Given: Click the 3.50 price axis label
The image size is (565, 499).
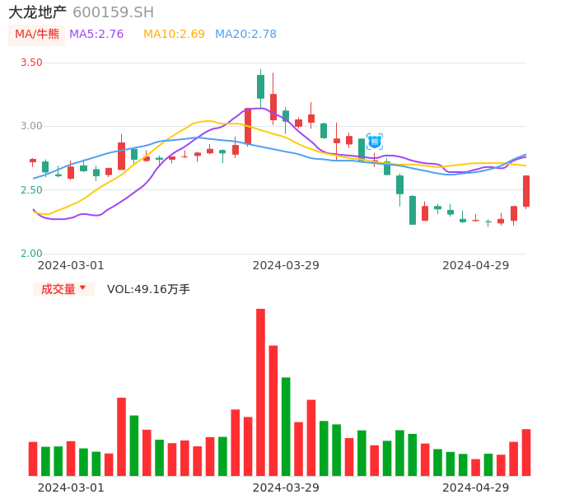Looking at the screenshot, I should (31, 63).
